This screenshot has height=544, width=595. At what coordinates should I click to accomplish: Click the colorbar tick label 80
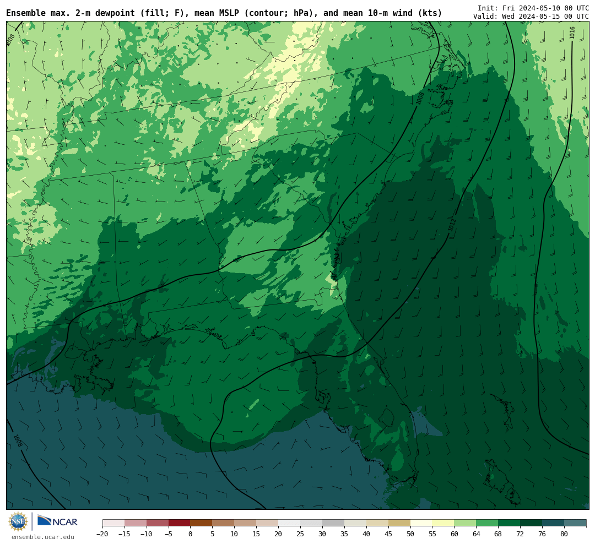point(564,534)
